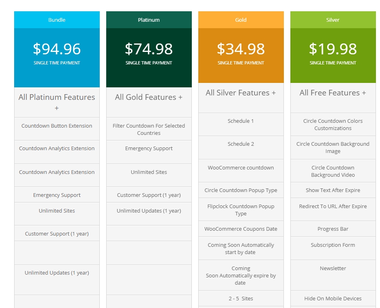Screen dimensions: 380x308
Task: Click the Silver plan header
Action: [x=333, y=20]
